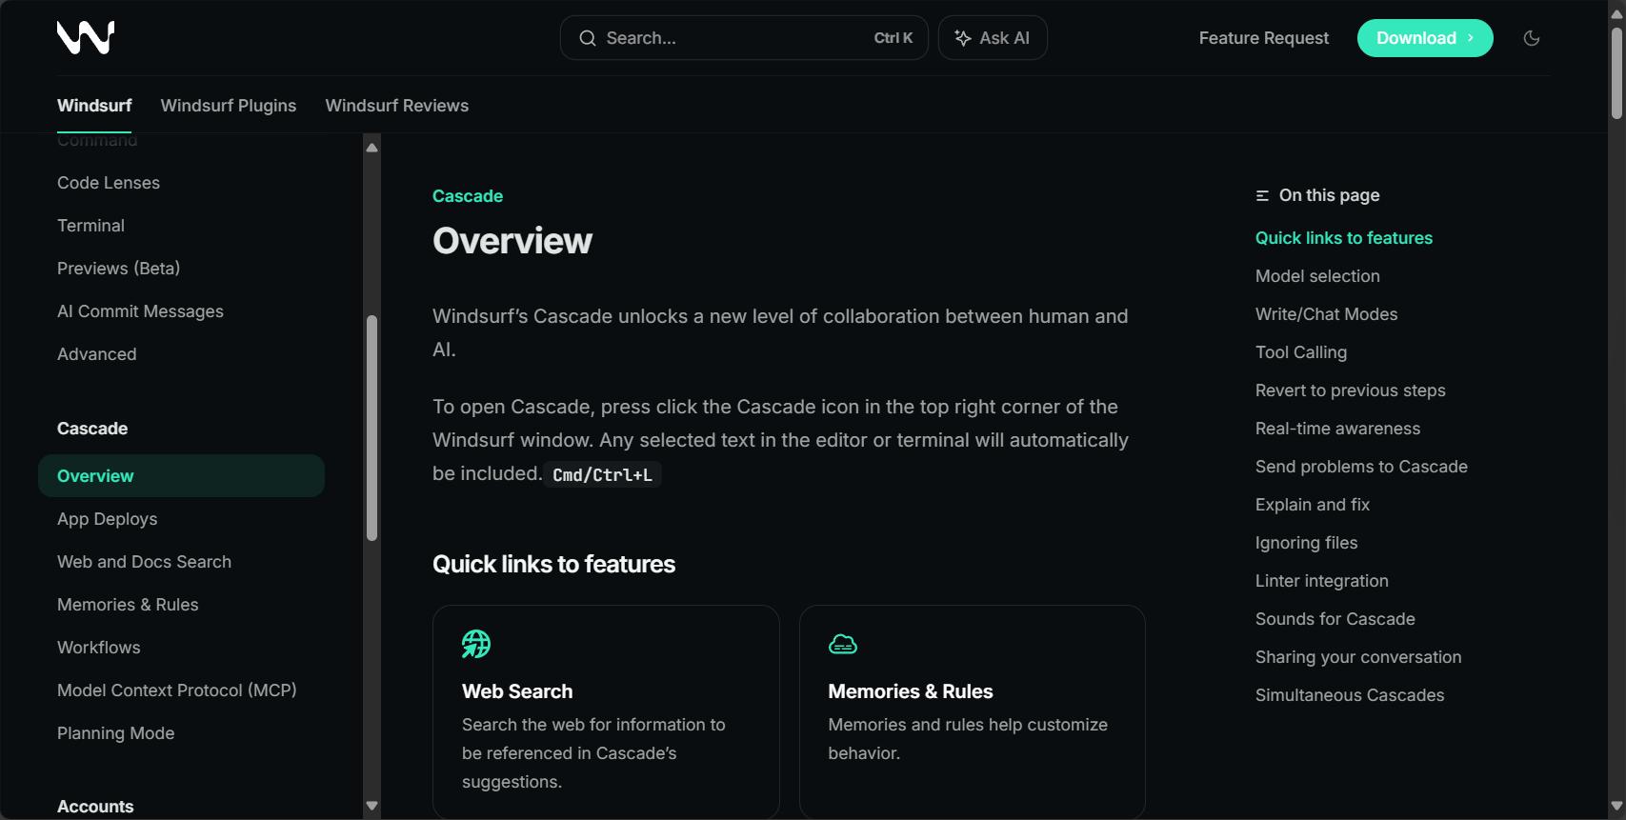Jump to Send problems to Cascade
This screenshot has width=1626, height=820.
[1361, 467]
